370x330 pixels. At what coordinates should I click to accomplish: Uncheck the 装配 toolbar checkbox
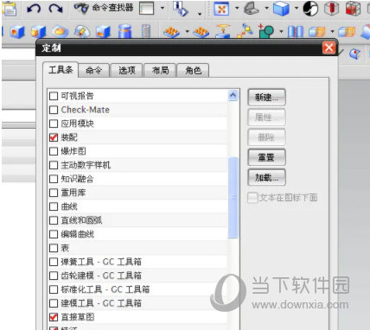pos(54,137)
